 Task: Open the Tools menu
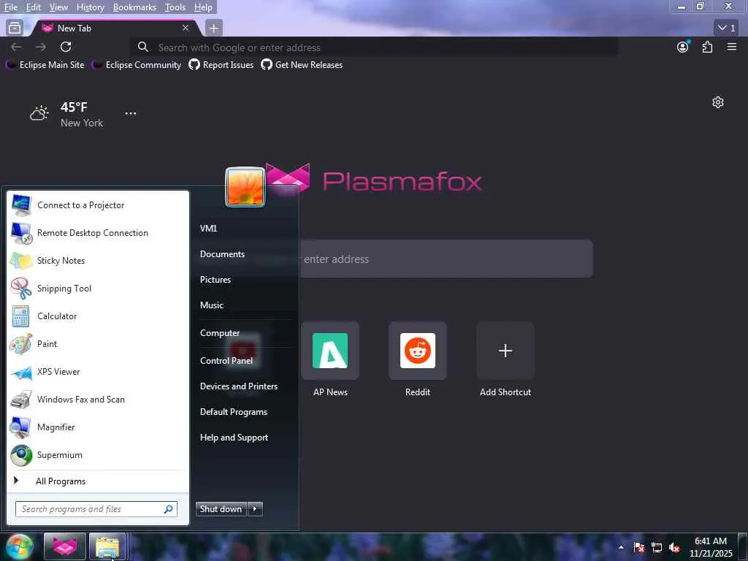pyautogui.click(x=175, y=7)
